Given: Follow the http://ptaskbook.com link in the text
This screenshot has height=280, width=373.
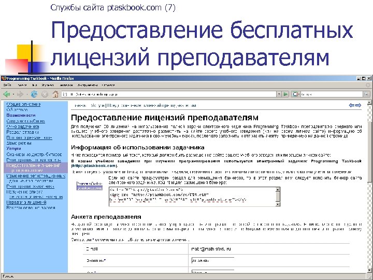Looking at the screenshot, I should 94,166.
